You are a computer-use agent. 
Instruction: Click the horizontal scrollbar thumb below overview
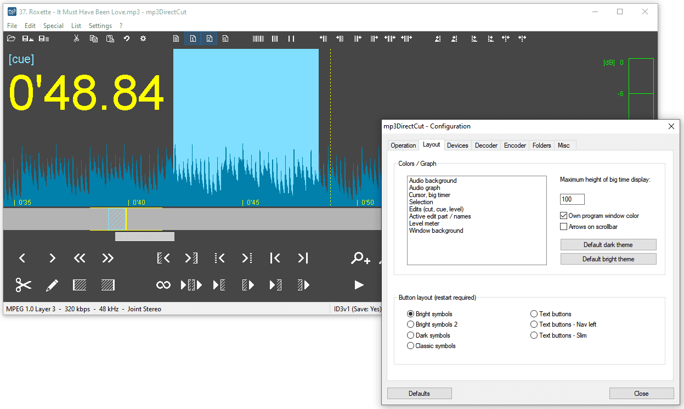[x=145, y=237]
